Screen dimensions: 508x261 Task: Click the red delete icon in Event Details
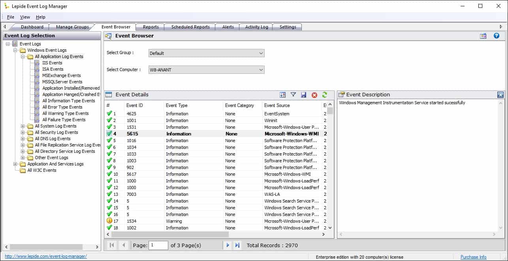314,95
